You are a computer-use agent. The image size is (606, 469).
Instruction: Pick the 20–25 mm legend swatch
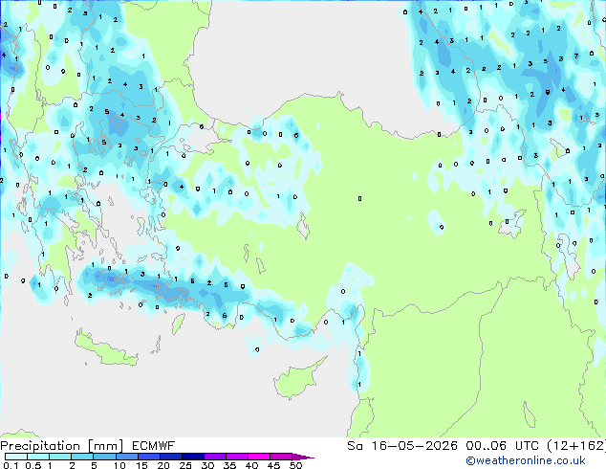tap(170, 457)
